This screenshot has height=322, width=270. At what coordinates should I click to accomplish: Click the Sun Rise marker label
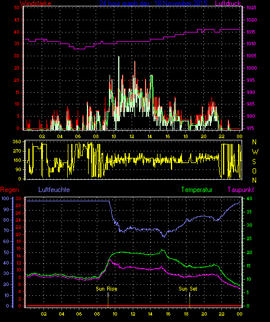tap(107, 289)
